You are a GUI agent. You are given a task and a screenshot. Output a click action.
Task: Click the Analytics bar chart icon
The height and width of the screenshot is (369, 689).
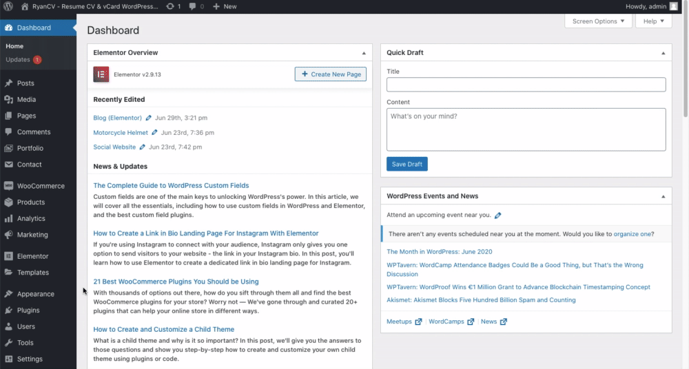click(8, 218)
